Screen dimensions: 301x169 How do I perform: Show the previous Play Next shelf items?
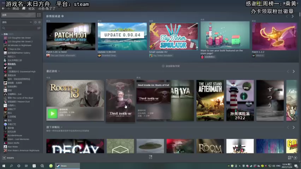[288, 127]
